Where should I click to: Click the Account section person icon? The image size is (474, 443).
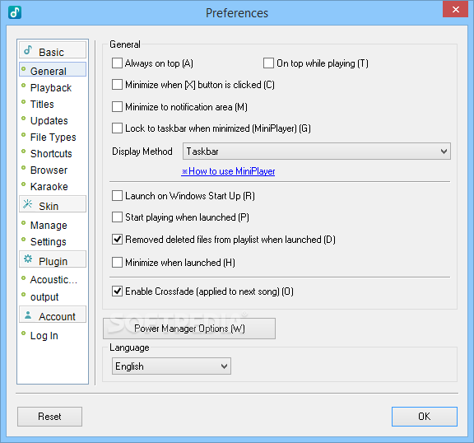[28, 315]
